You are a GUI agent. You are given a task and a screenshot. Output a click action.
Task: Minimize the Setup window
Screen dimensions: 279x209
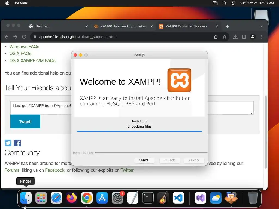(x=81, y=55)
